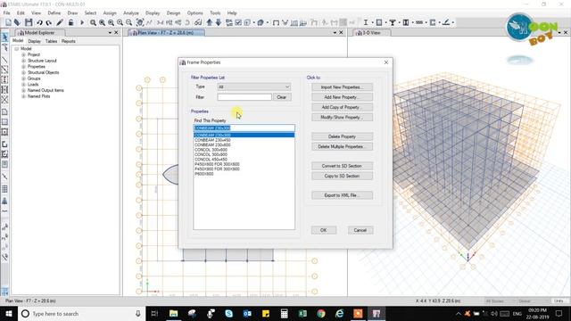Click the Open file toolbar icon
Screen dimensions: 571x321
pyautogui.click(x=17, y=22)
